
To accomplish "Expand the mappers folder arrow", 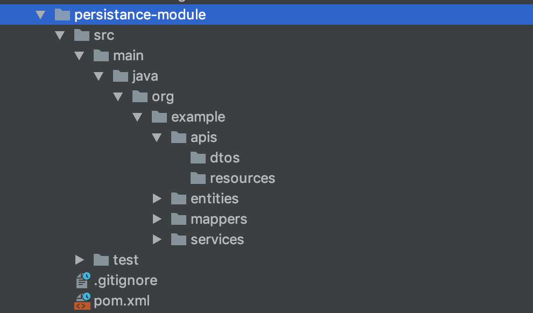I will click(x=157, y=219).
